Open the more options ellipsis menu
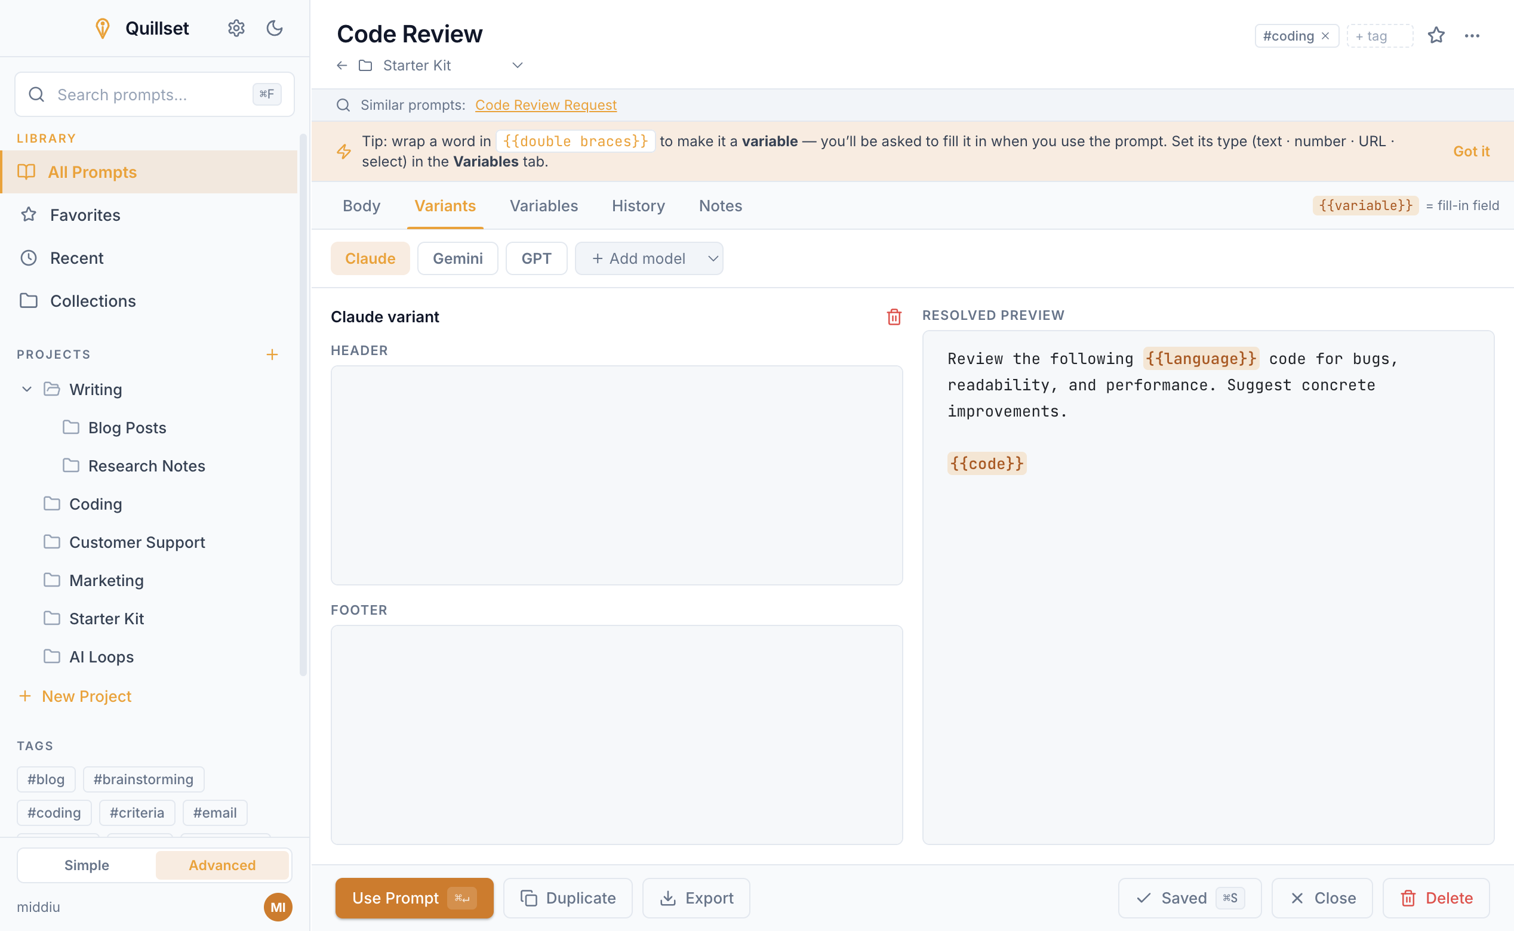The width and height of the screenshot is (1514, 931). coord(1472,36)
